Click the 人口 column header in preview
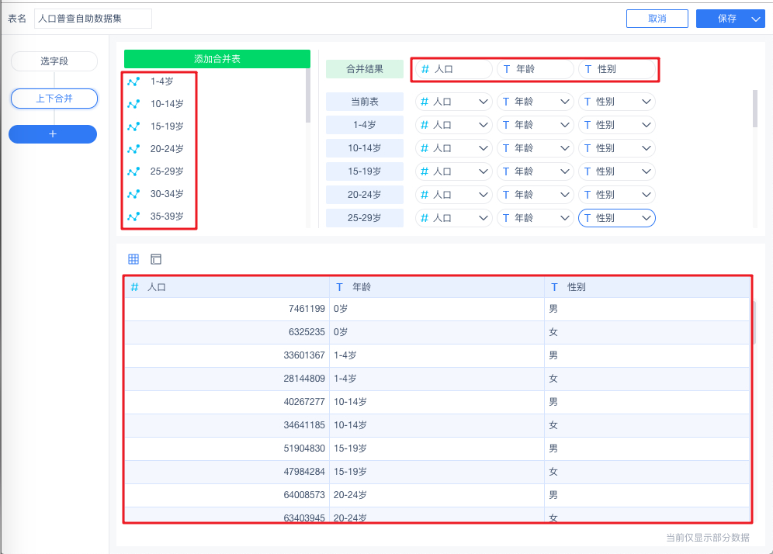773x554 pixels. point(227,287)
